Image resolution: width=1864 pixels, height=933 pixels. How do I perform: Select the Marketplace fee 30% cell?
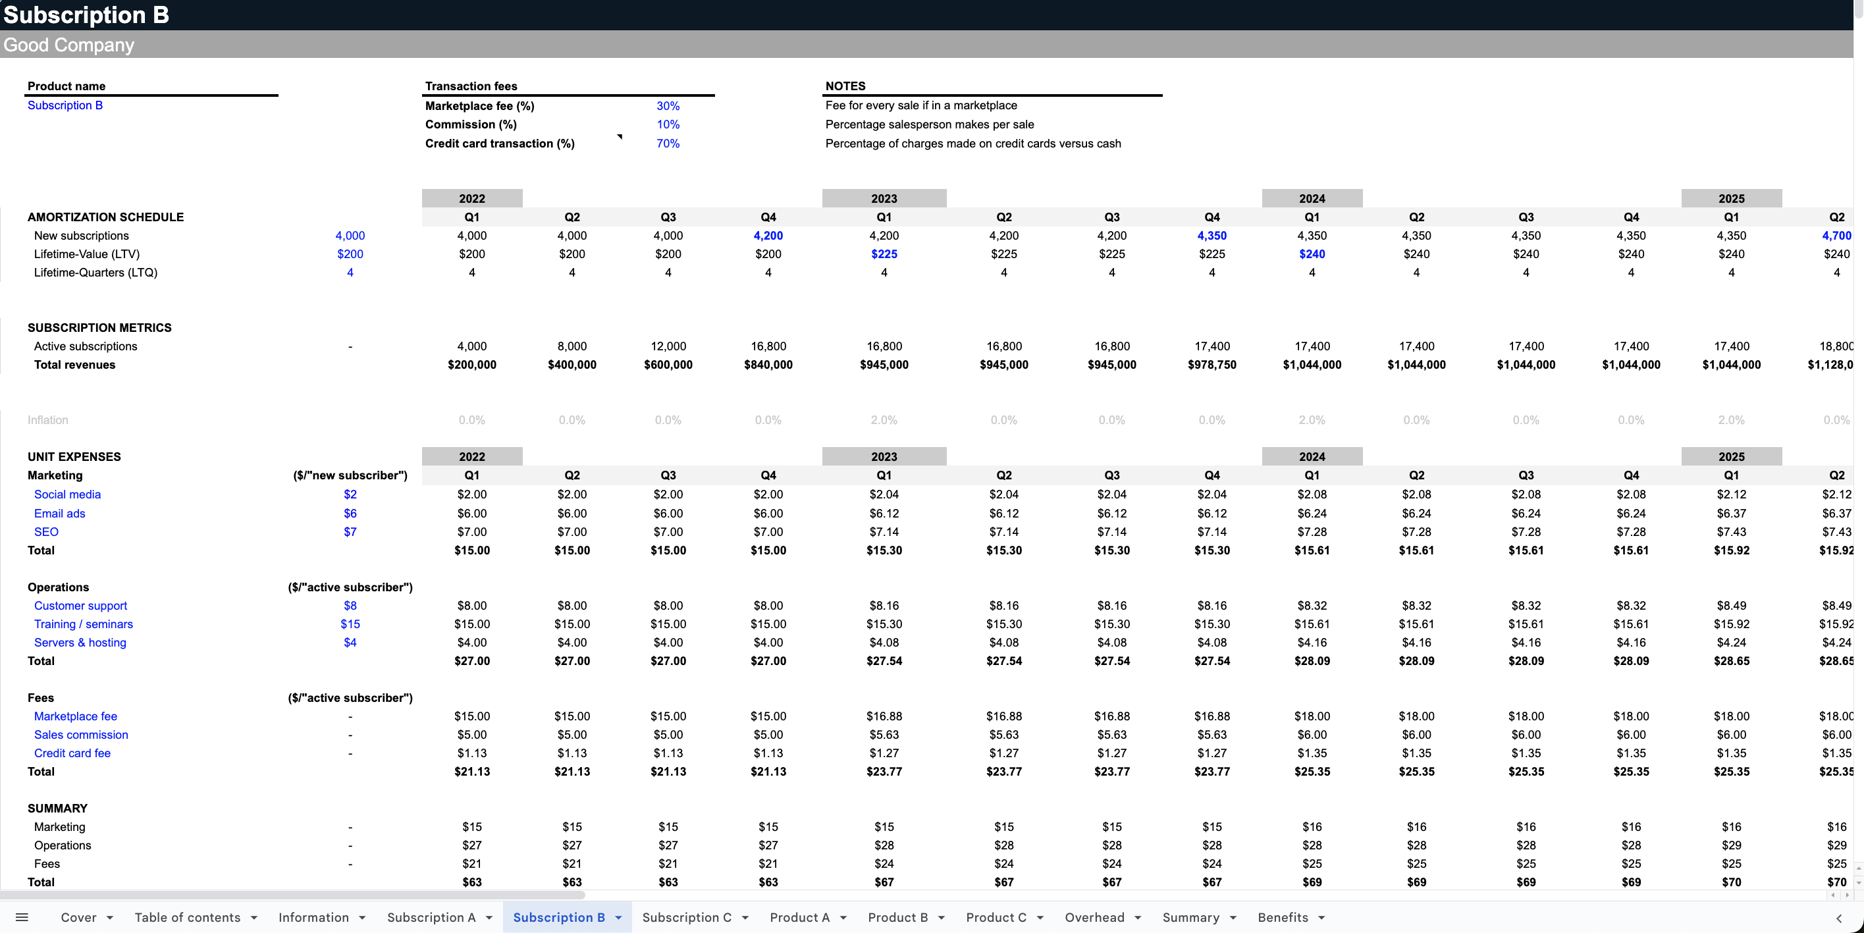click(667, 105)
